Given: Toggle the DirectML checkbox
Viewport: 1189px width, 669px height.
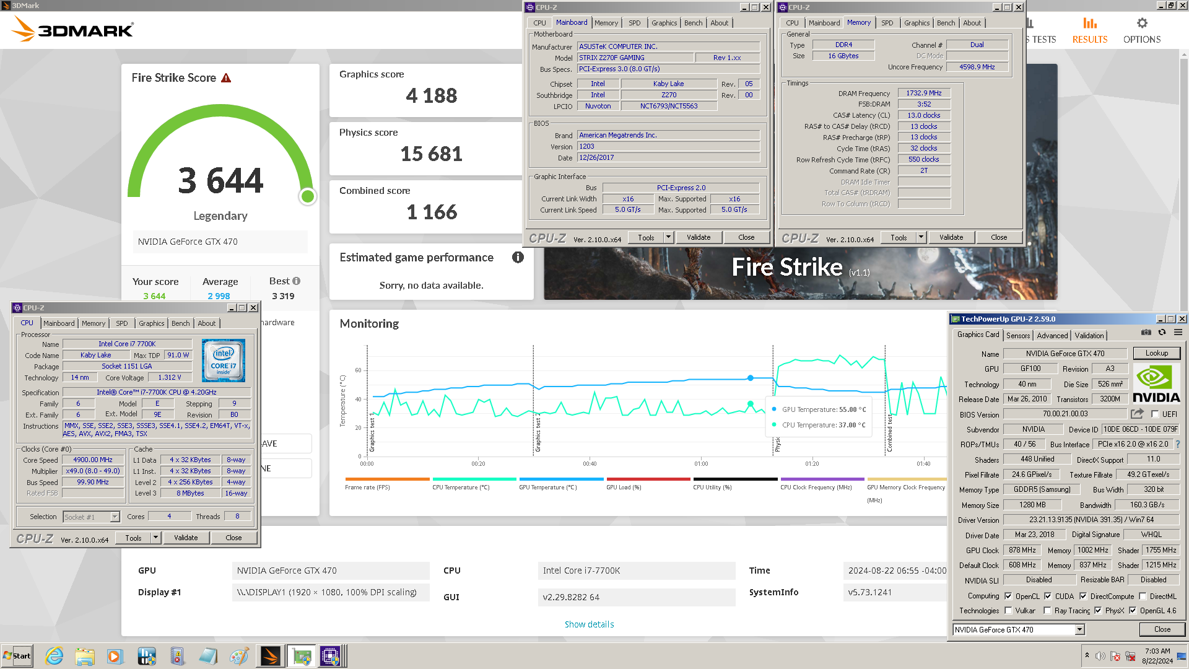Looking at the screenshot, I should point(1143,597).
